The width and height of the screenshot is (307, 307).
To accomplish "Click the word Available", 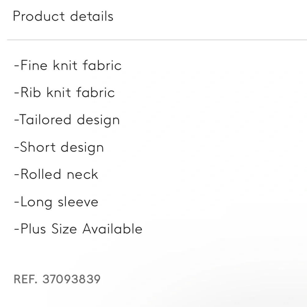I will [112, 229].
